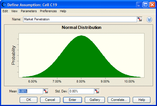Open the distribution Gallery

click(x=95, y=100)
